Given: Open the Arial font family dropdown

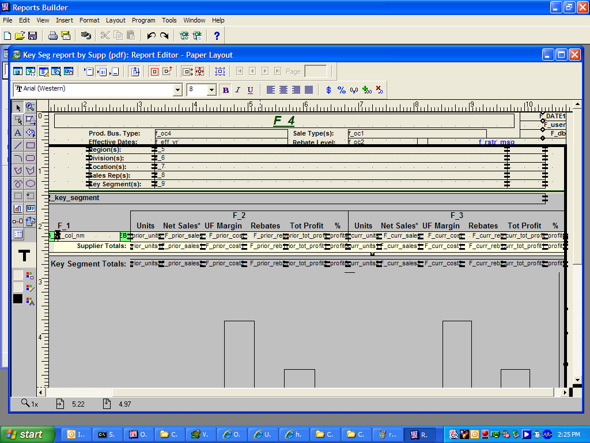Looking at the screenshot, I should (x=179, y=90).
